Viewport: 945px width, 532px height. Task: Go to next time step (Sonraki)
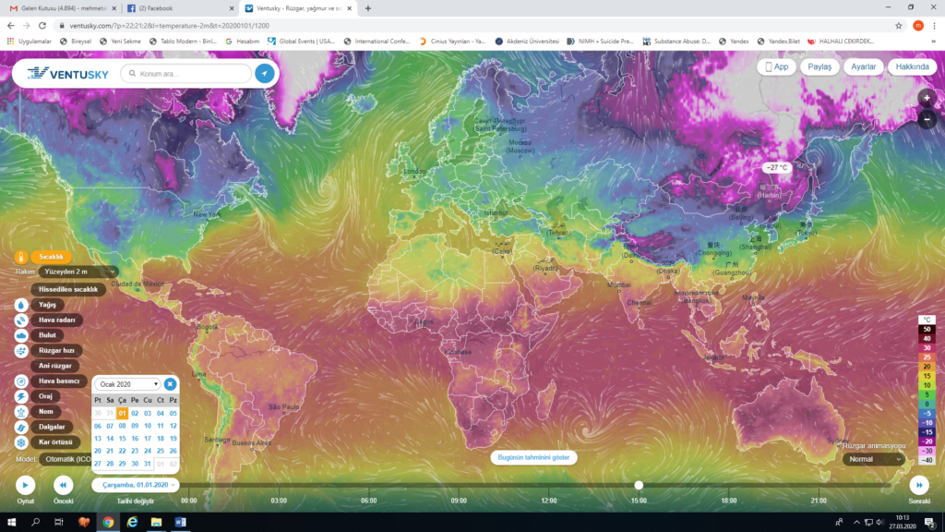click(919, 485)
